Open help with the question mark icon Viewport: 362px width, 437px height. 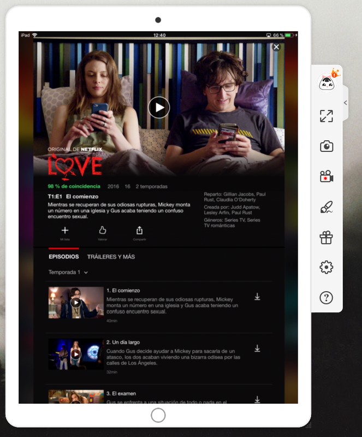327,298
